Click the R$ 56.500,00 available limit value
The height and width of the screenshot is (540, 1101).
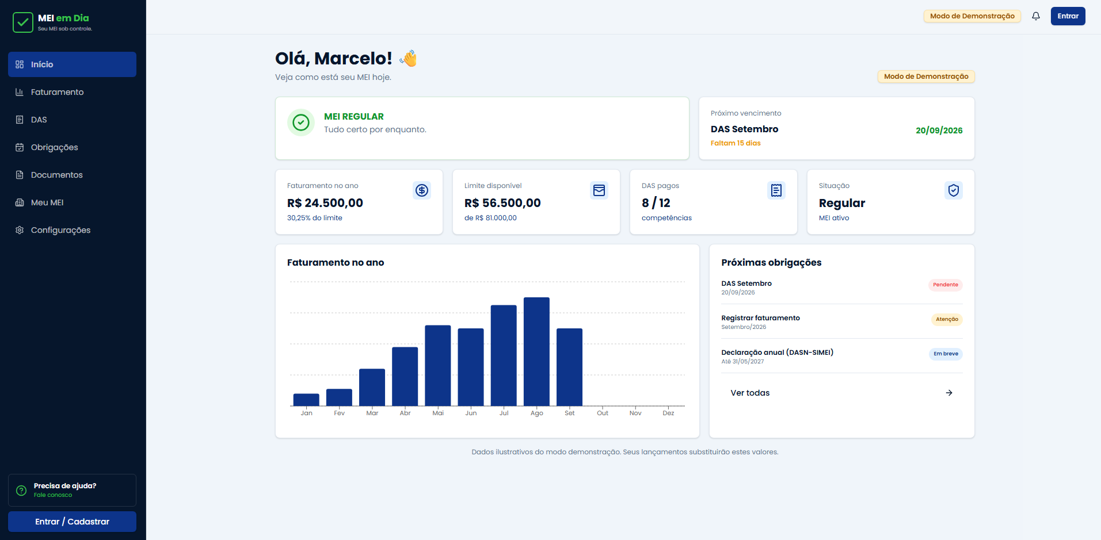502,203
